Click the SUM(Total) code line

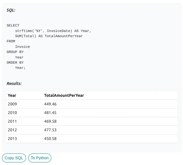(x=49, y=36)
